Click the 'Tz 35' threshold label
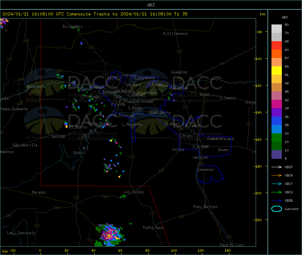This screenshot has height=255, width=302. (181, 14)
